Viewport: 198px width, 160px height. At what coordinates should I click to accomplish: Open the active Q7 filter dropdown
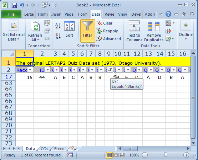point(110,69)
